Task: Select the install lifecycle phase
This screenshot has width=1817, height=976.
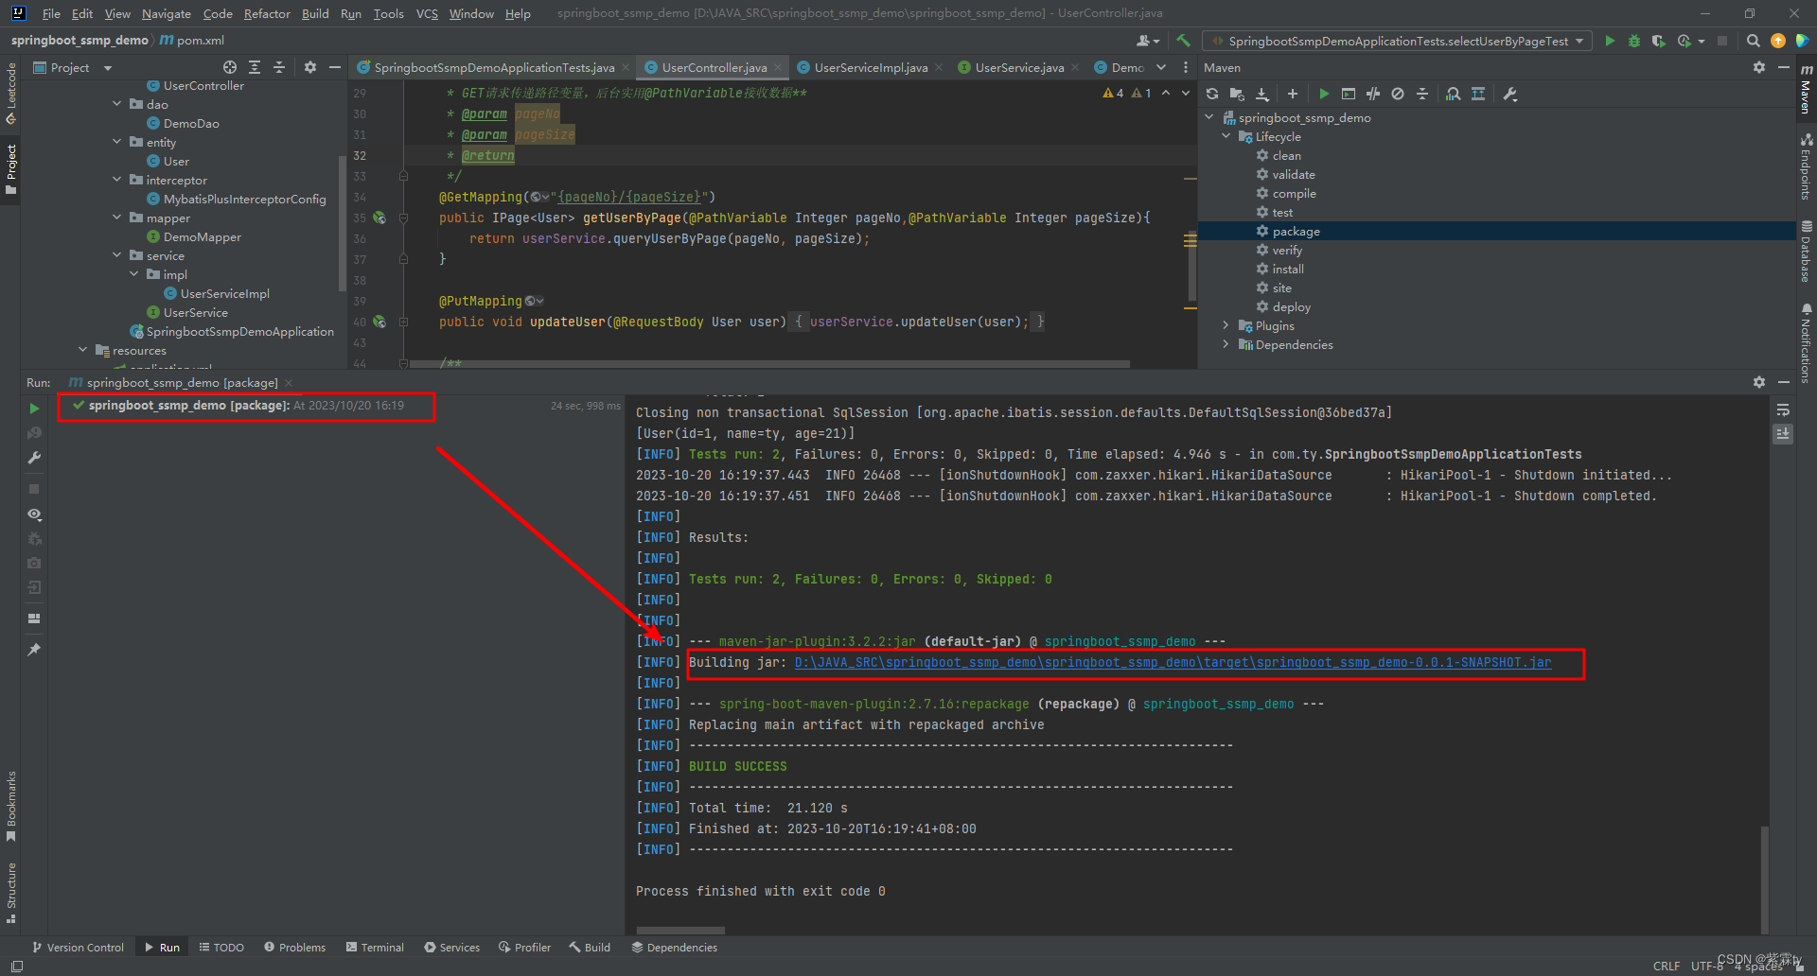Action: [x=1287, y=269]
